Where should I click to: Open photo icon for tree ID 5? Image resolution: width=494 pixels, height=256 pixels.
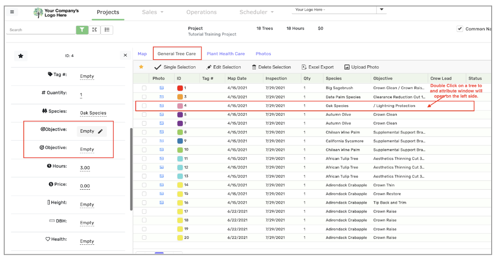coord(161,114)
